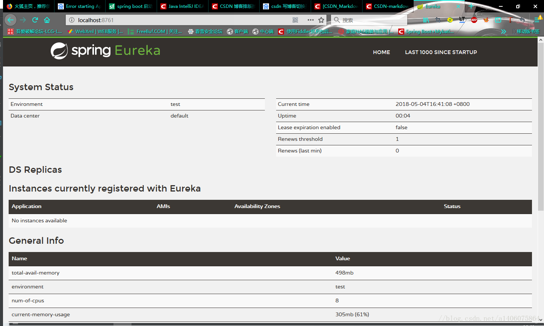Click the crop screenshot toolbar icon
Viewport: 544px width, 326px height.
click(x=438, y=20)
